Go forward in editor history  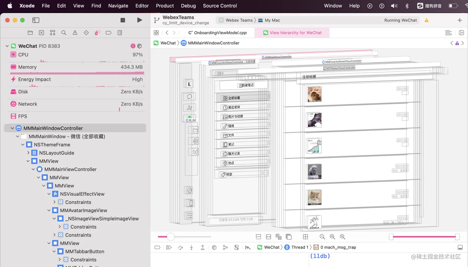coord(174,33)
